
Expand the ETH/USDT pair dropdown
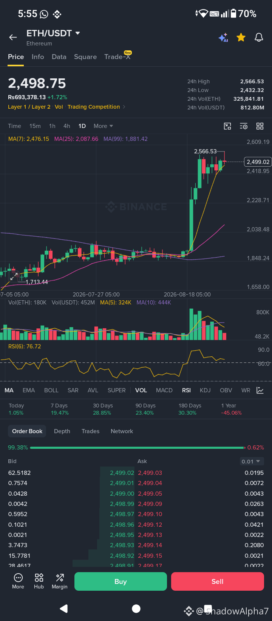(x=78, y=33)
